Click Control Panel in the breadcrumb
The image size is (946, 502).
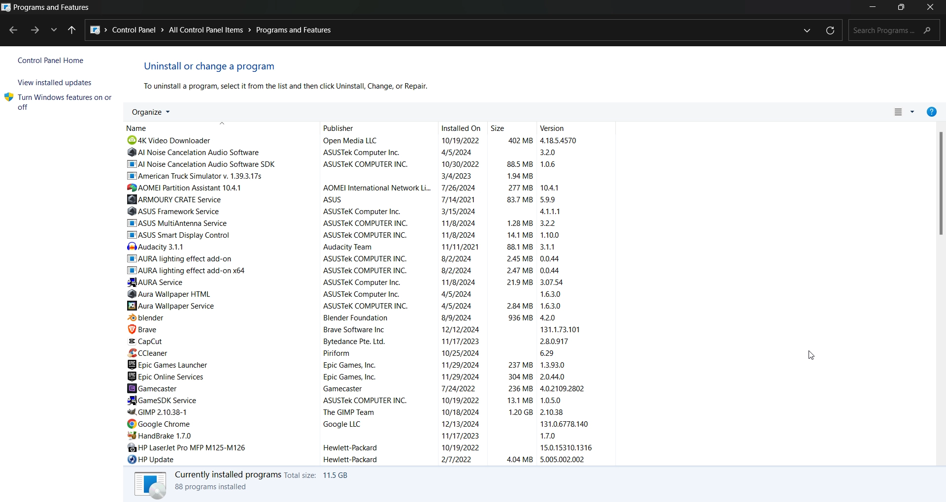[134, 31]
